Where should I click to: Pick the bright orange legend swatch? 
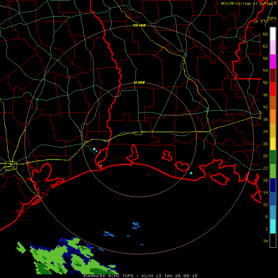[273, 117]
